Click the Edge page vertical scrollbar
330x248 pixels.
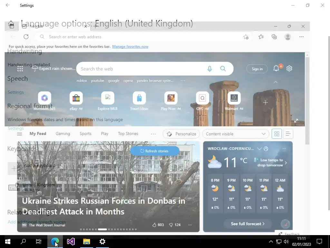[x=307, y=101]
